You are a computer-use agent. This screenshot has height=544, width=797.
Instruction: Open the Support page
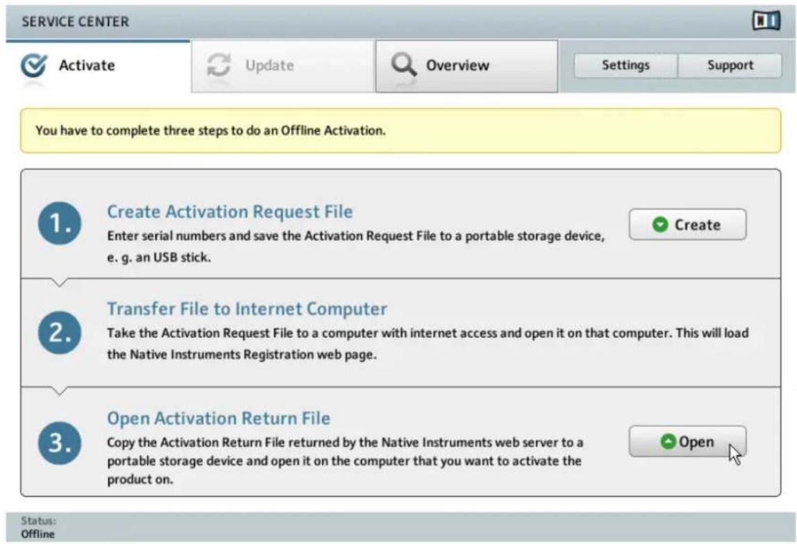(730, 65)
